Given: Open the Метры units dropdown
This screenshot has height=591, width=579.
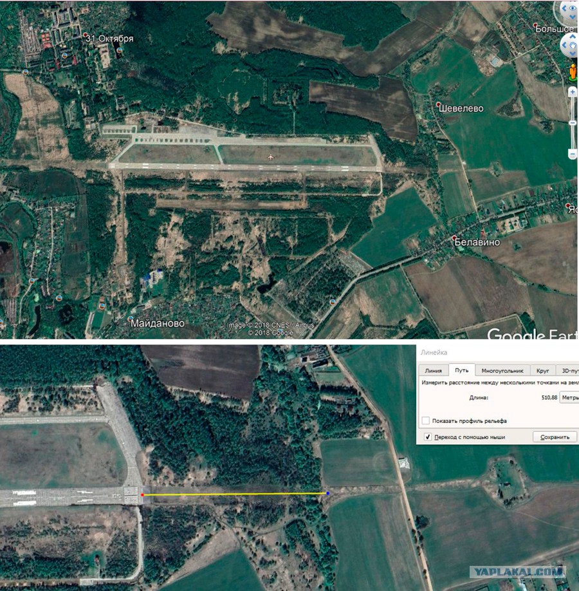Looking at the screenshot, I should point(569,397).
